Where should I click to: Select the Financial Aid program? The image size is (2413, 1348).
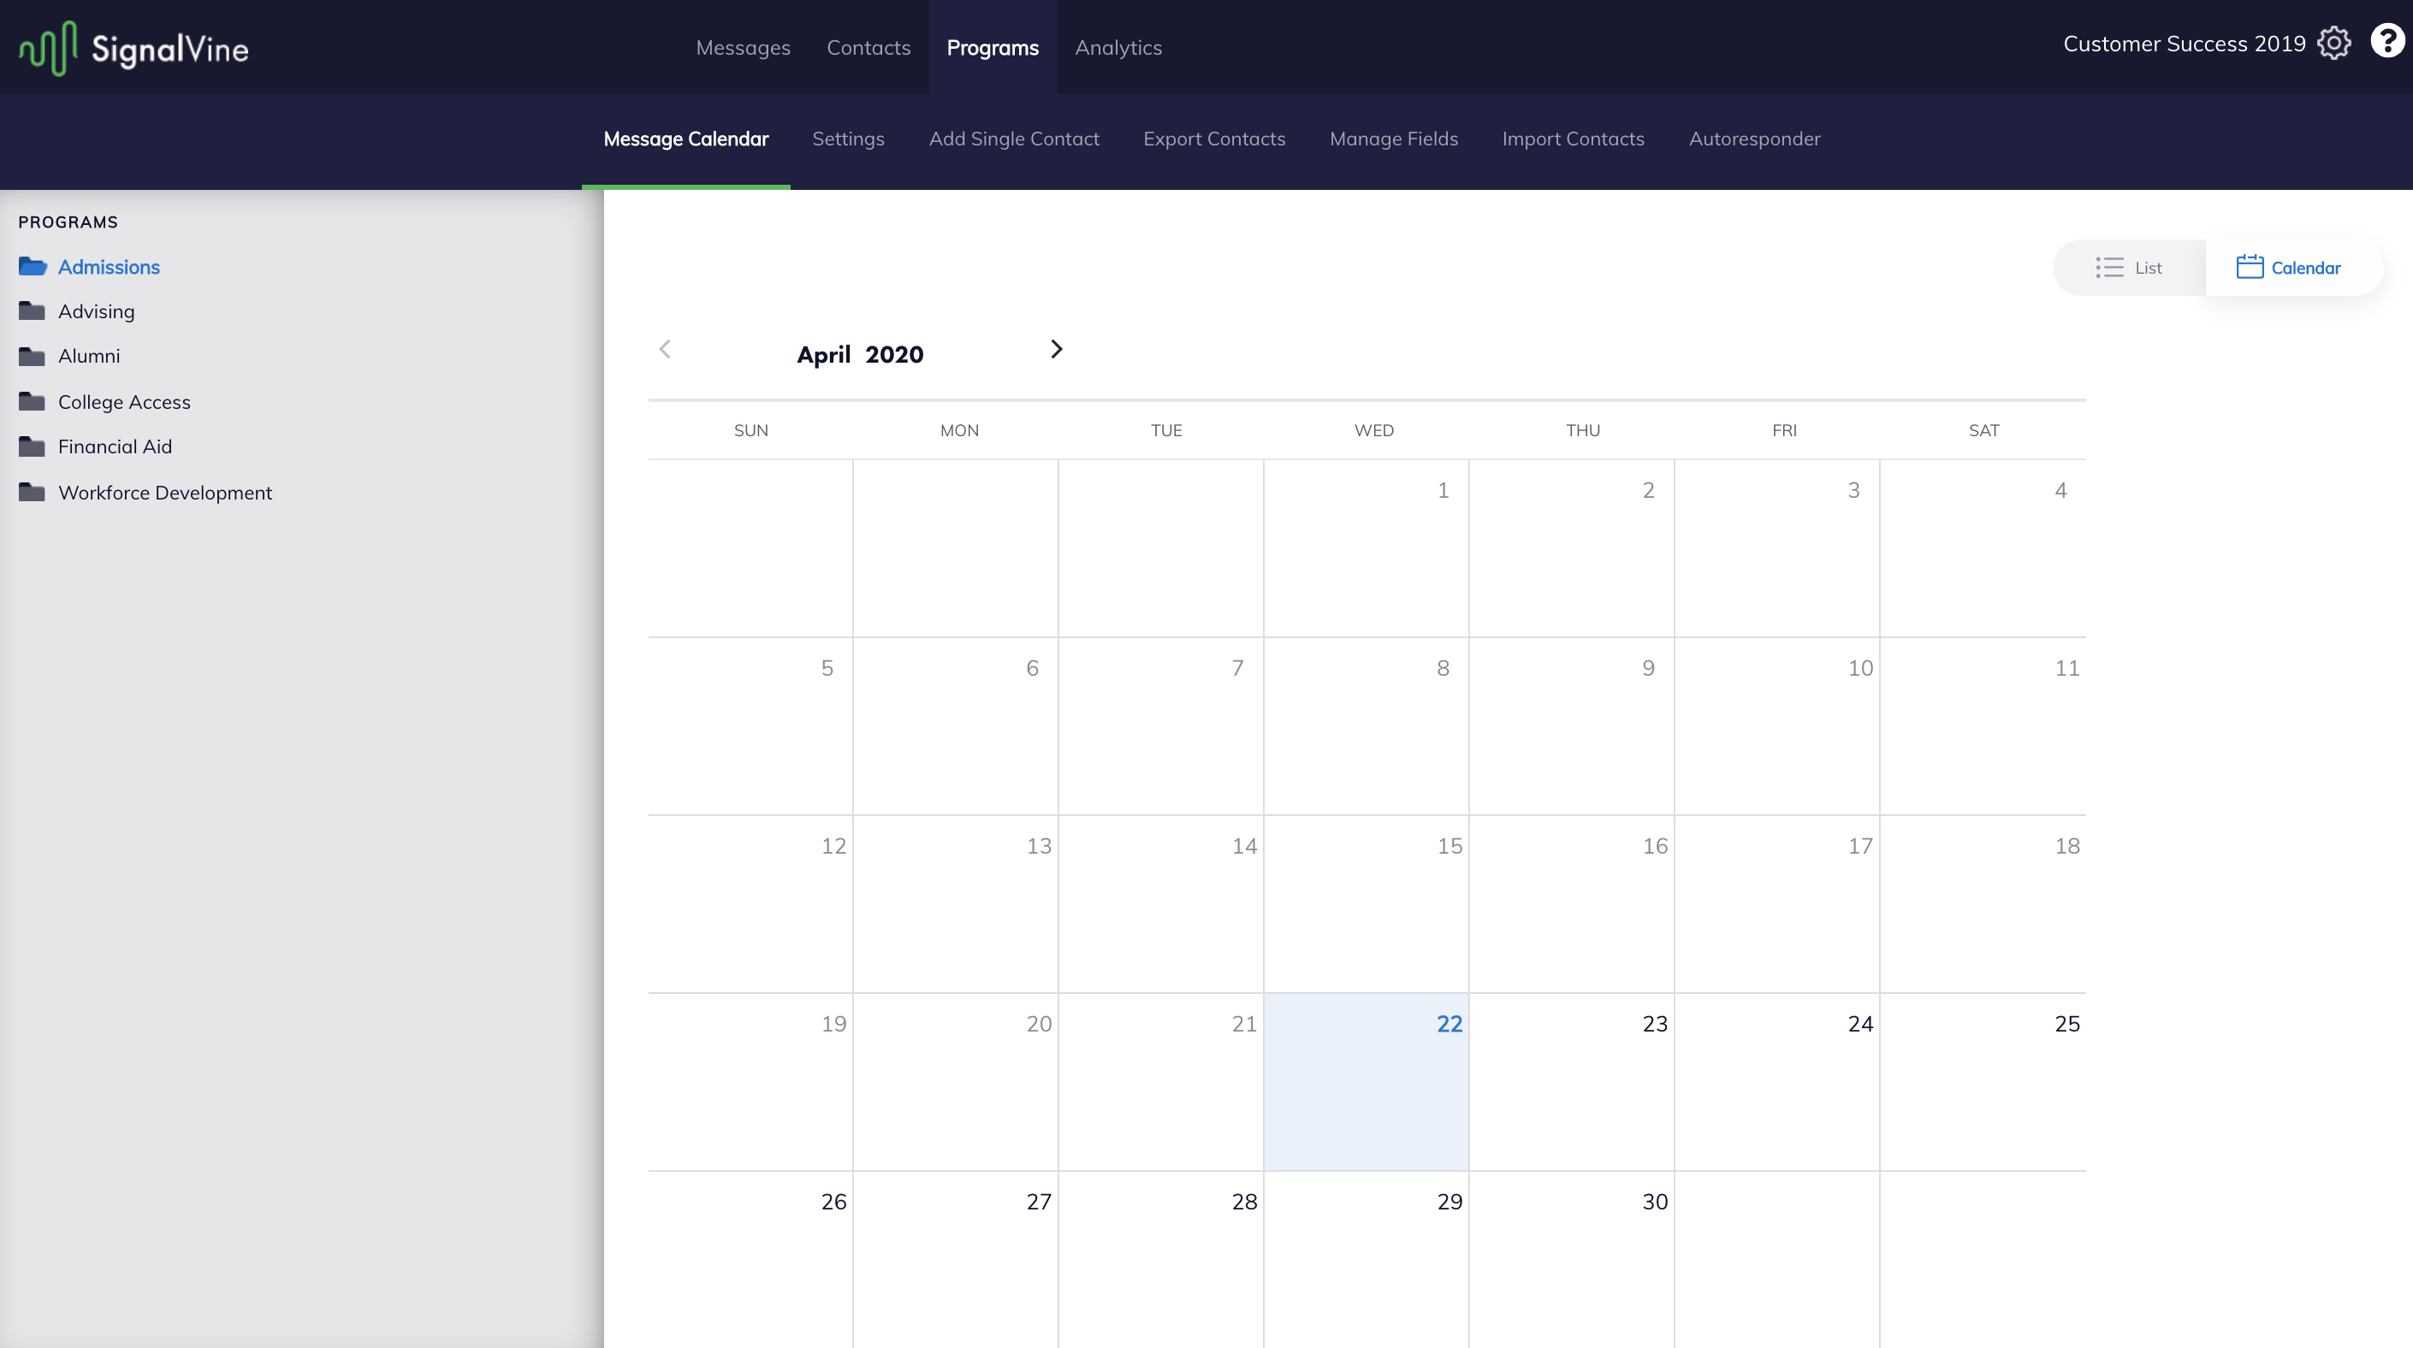(116, 446)
